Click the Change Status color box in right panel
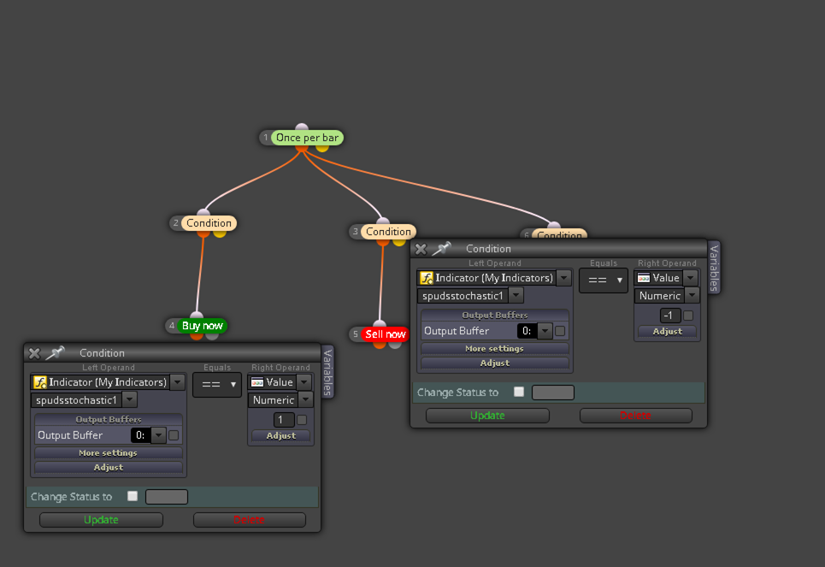 pos(553,393)
